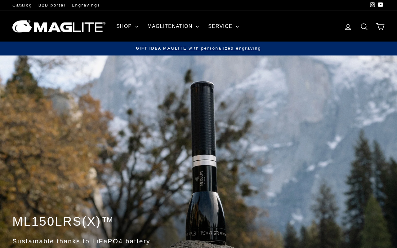Open the Instagram profile icon
Screen dimensions: 397x248
pyautogui.click(x=372, y=5)
